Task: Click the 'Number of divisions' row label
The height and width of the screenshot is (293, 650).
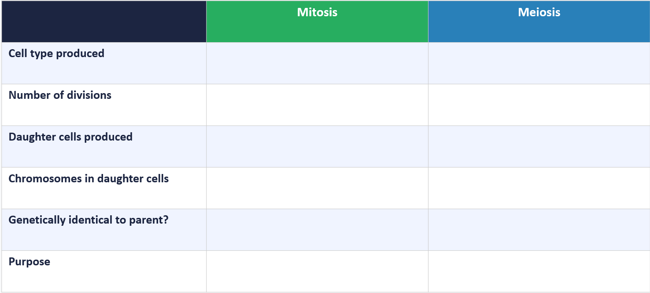Action: (60, 95)
